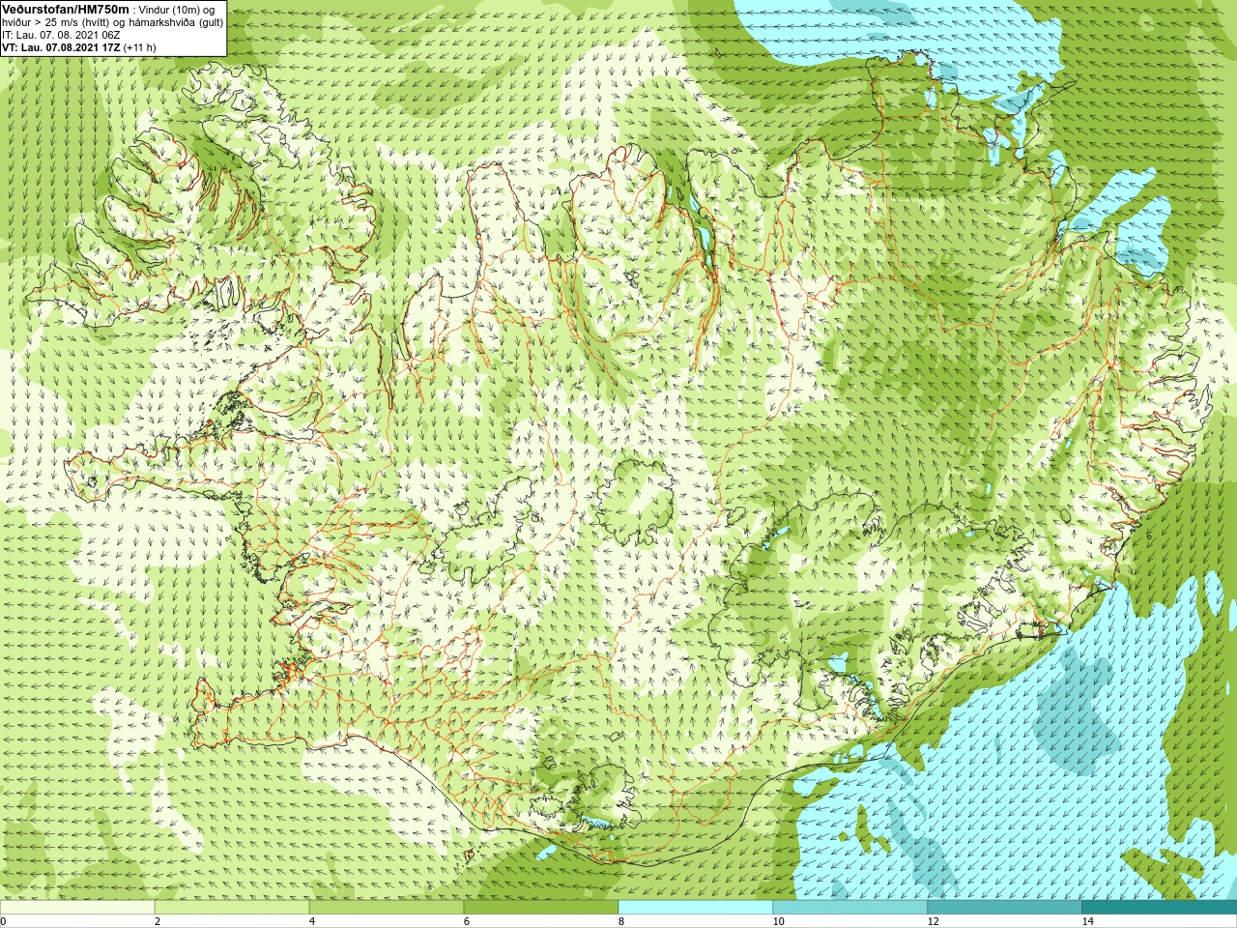Click the scale label '14'
Viewport: 1237px width, 928px height.
coord(1087,921)
